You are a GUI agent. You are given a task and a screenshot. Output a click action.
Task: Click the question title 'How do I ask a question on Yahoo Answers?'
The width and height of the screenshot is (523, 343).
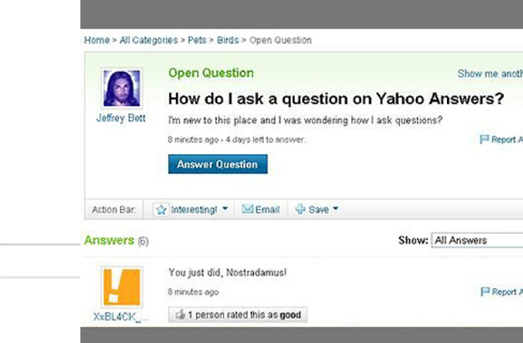[x=336, y=98]
